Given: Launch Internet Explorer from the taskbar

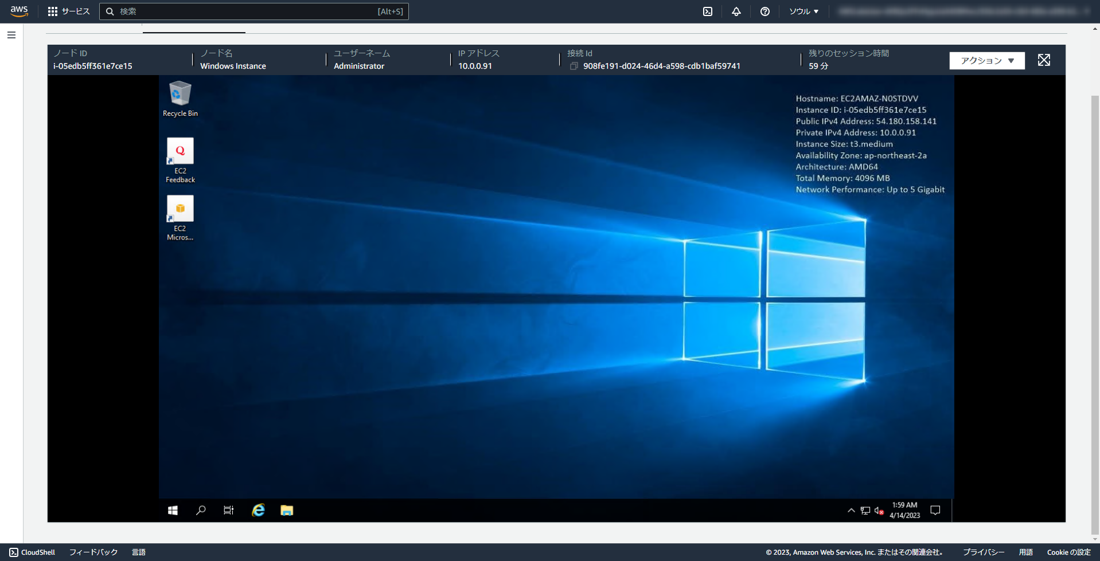Looking at the screenshot, I should 258,510.
